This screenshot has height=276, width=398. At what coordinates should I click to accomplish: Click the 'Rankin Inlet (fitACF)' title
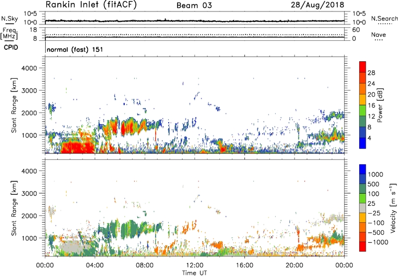(x=91, y=5)
